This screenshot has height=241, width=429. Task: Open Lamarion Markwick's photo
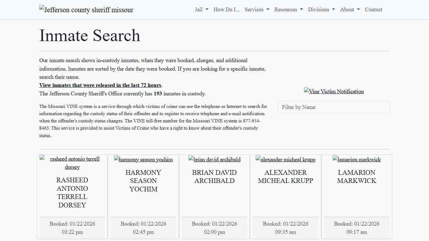[356, 159]
